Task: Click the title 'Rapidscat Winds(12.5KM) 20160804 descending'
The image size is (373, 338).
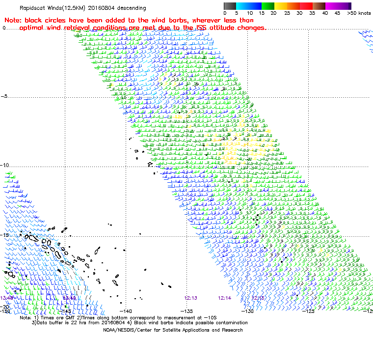Action: coord(83,8)
